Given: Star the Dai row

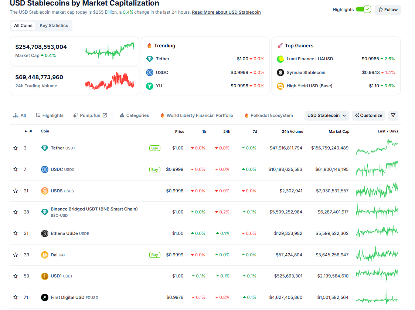Looking at the screenshot, I should (x=16, y=255).
